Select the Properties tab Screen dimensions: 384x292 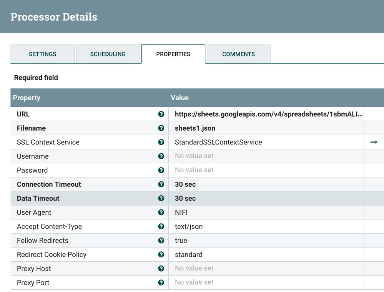[x=173, y=54]
